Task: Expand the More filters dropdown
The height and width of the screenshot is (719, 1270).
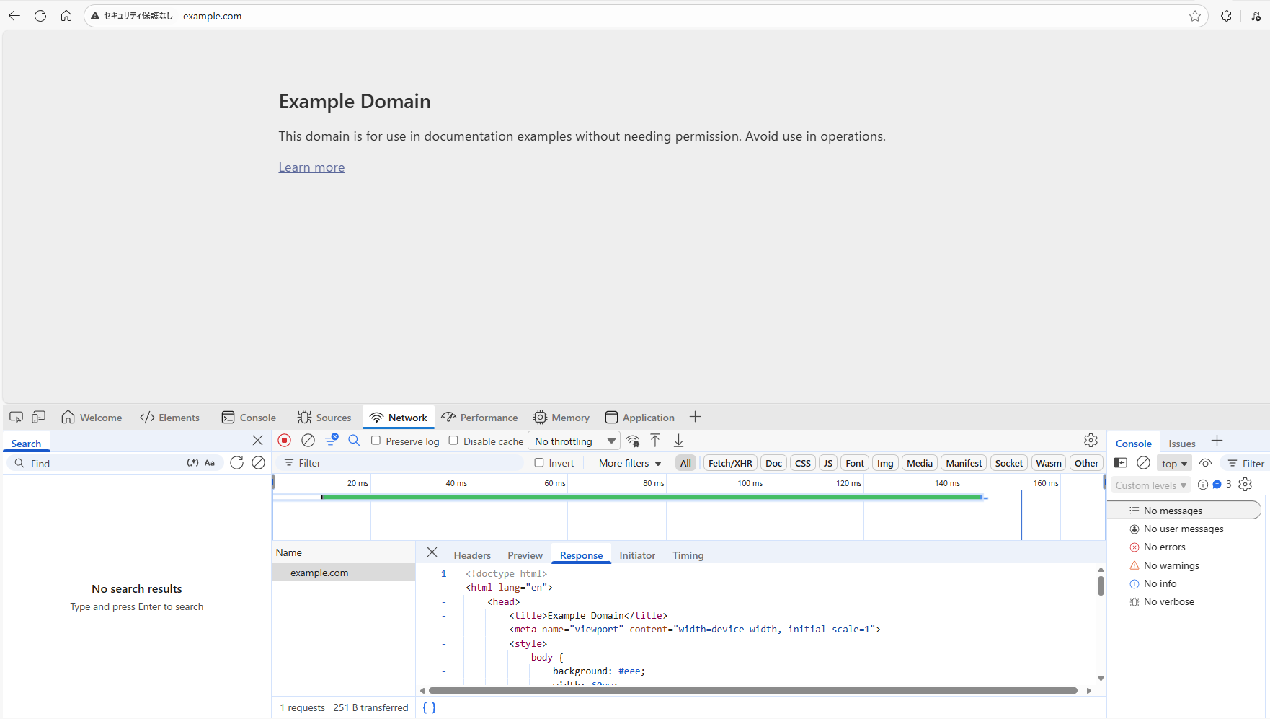Action: pyautogui.click(x=630, y=463)
